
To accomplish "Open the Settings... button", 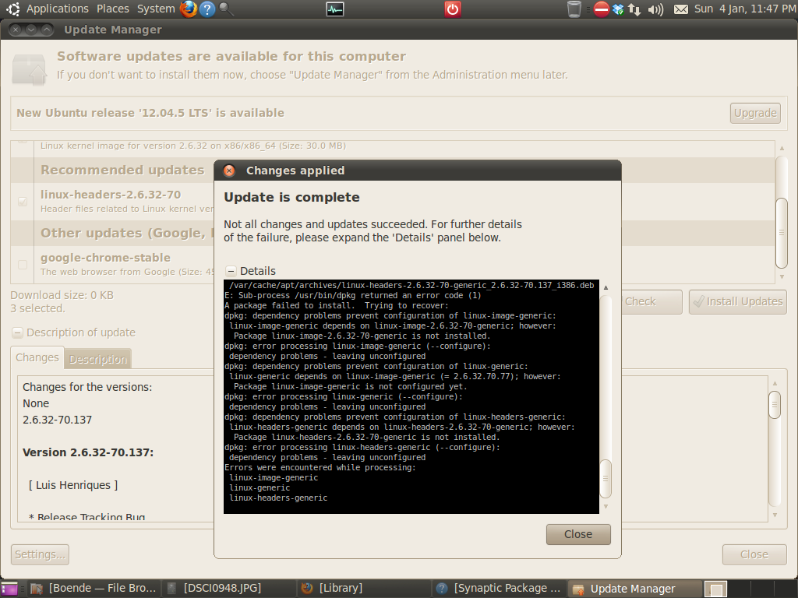I will coord(40,554).
